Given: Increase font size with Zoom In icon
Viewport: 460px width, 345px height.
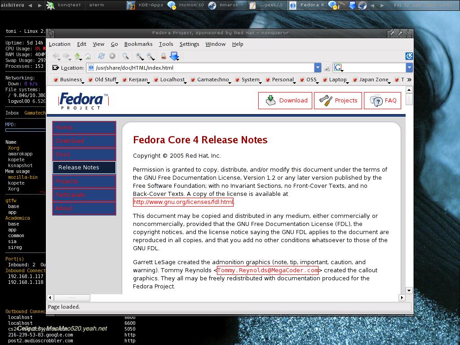Looking at the screenshot, I should tap(139, 56).
